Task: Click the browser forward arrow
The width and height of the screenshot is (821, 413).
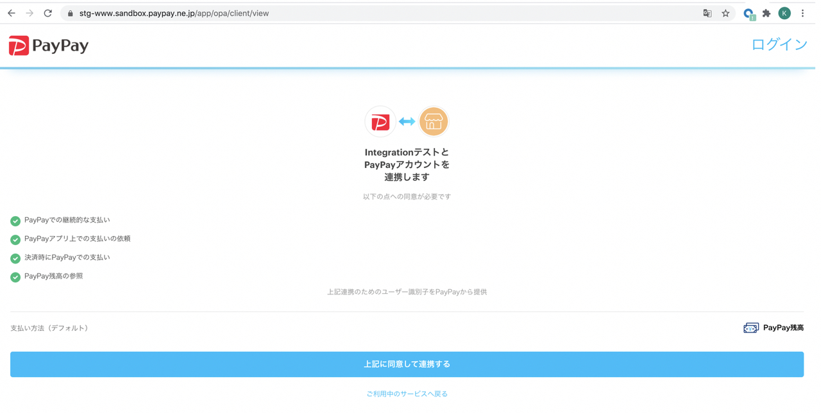Action: [x=30, y=13]
